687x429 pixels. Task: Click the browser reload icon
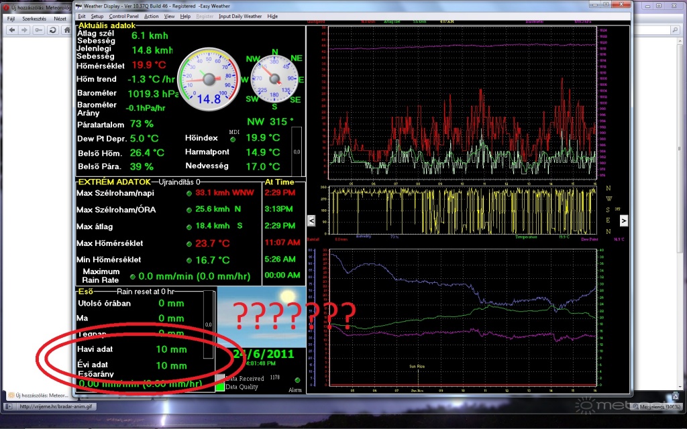click(x=52, y=31)
